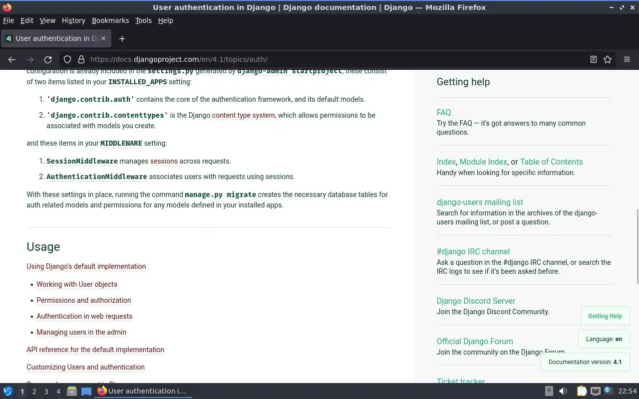639x399 pixels.
Task: Open the Table of Contents link
Action: click(551, 162)
